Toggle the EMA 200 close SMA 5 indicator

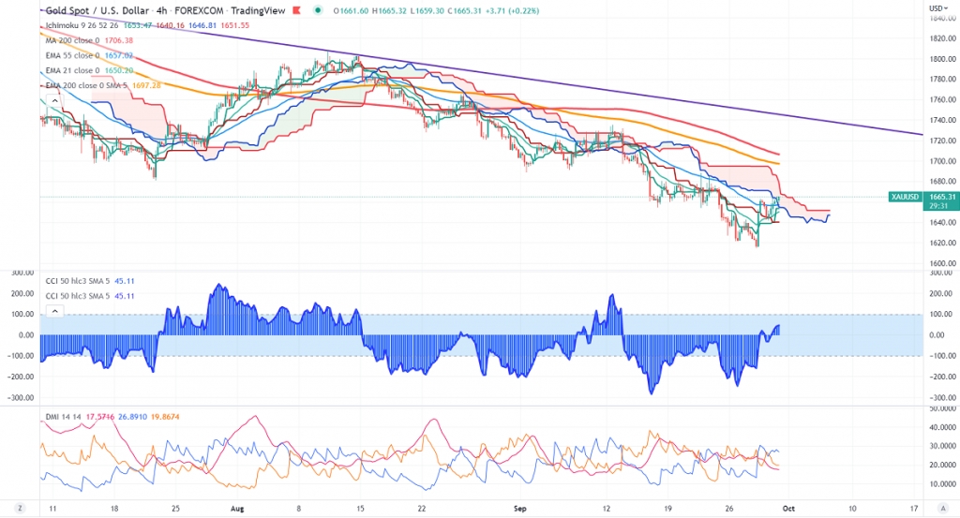point(86,85)
